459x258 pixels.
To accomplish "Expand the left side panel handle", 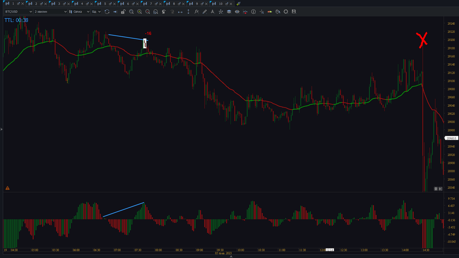I will [x=1, y=129].
